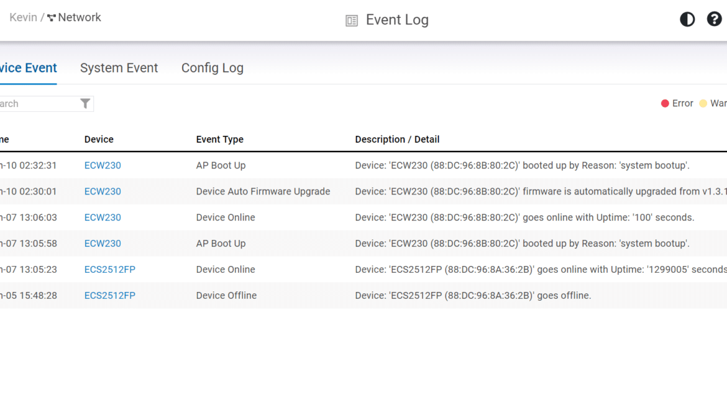Click the 'AP Boot Up' cell at 13:05:58
This screenshot has width=727, height=412.
point(221,244)
